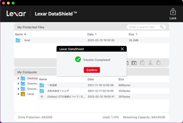Click the size value 352bytes

click(124, 91)
